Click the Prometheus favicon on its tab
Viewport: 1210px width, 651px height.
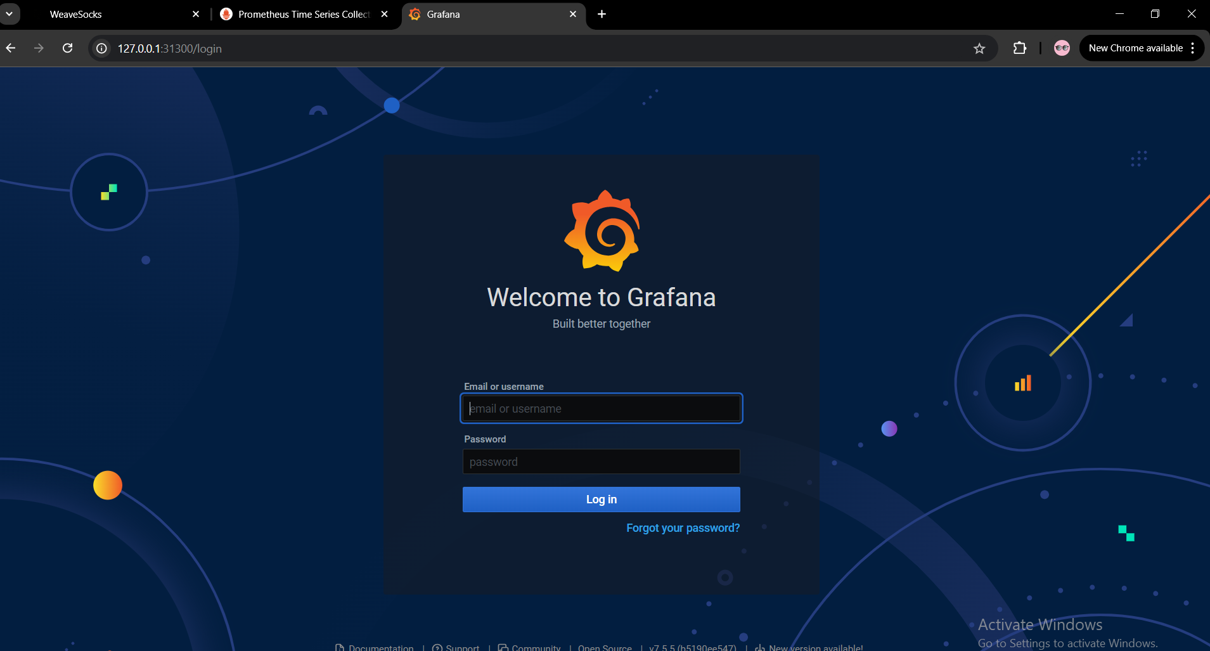pos(226,14)
